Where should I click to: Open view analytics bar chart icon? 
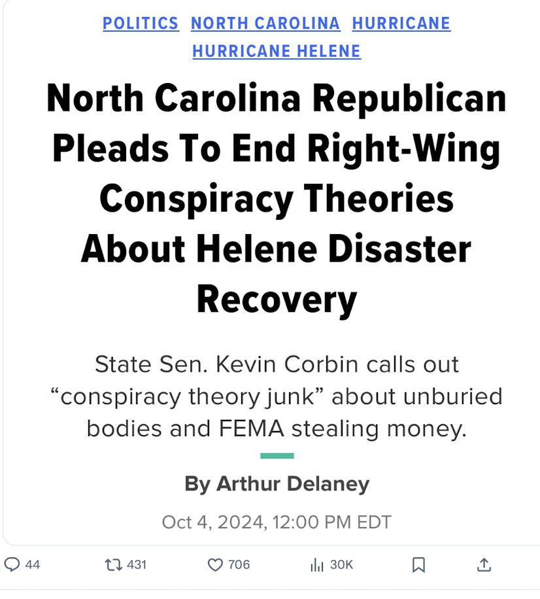tap(317, 564)
